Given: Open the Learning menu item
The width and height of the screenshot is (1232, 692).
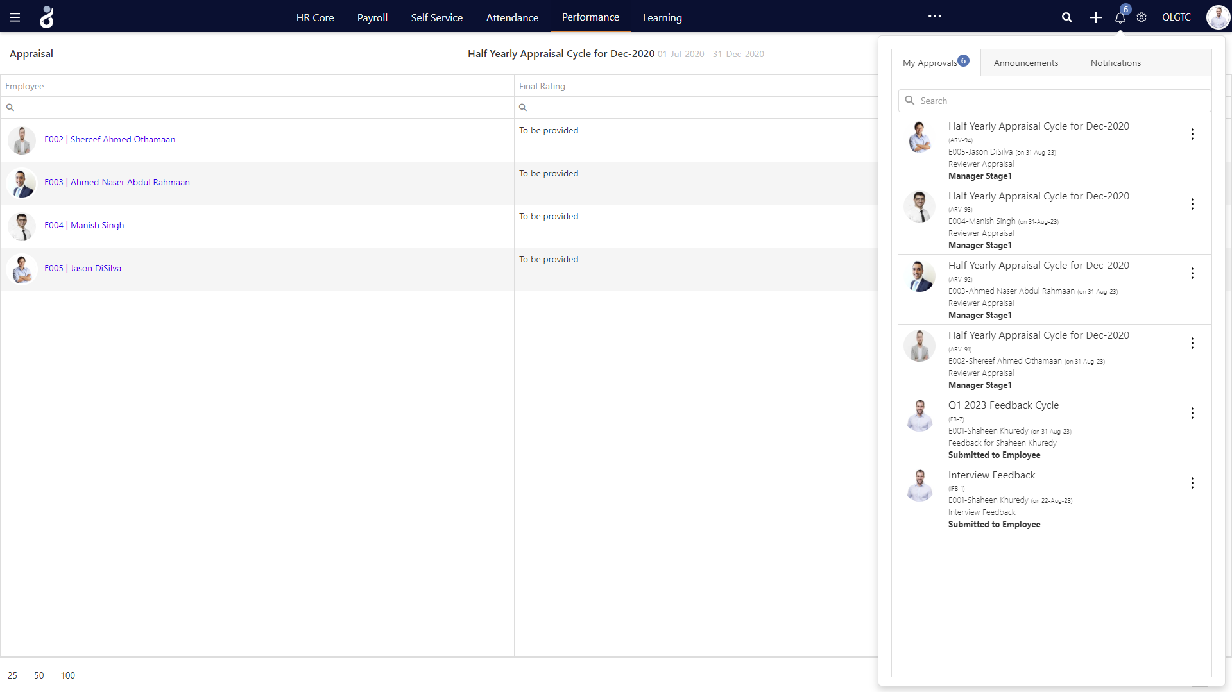Looking at the screenshot, I should pyautogui.click(x=662, y=17).
